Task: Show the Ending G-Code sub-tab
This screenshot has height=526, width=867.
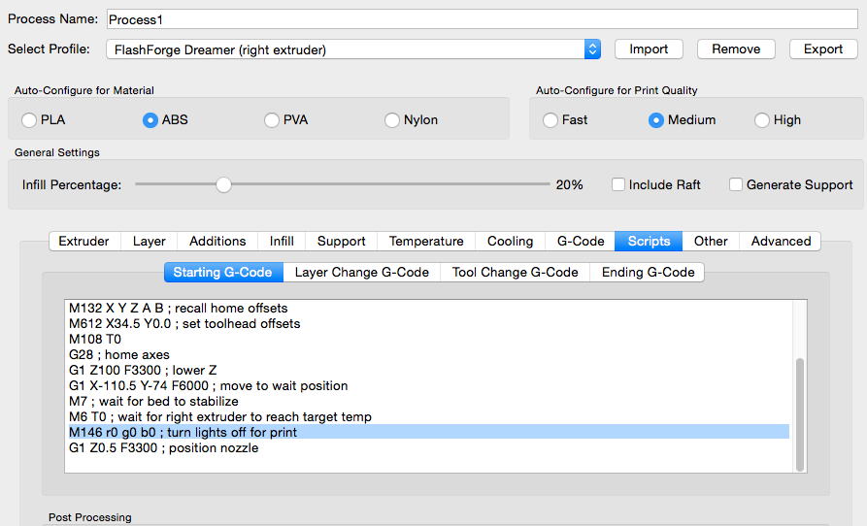Action: 648,273
